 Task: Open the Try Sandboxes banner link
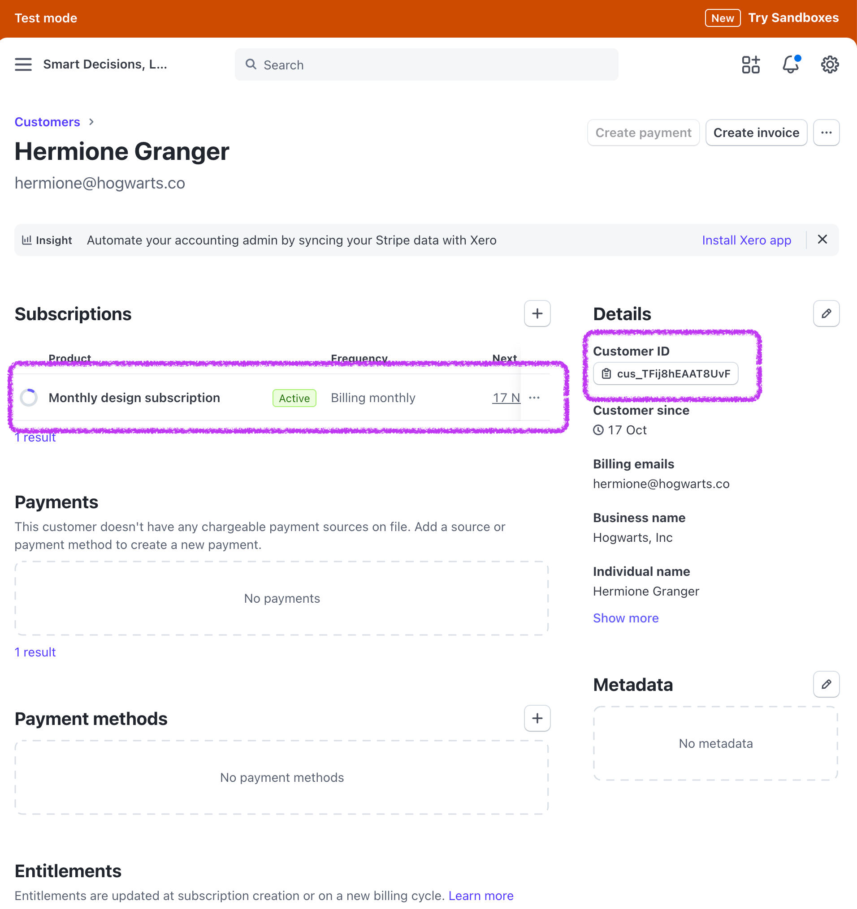click(793, 18)
